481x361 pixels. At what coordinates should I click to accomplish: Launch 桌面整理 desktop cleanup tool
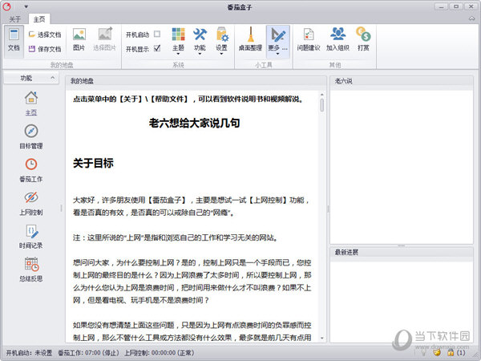point(250,39)
